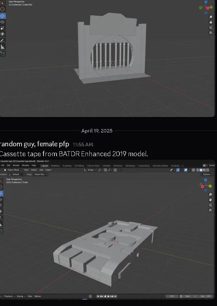Click the zoom magnifier icon in upper viewport
The image size is (217, 306).
pos(211,17)
